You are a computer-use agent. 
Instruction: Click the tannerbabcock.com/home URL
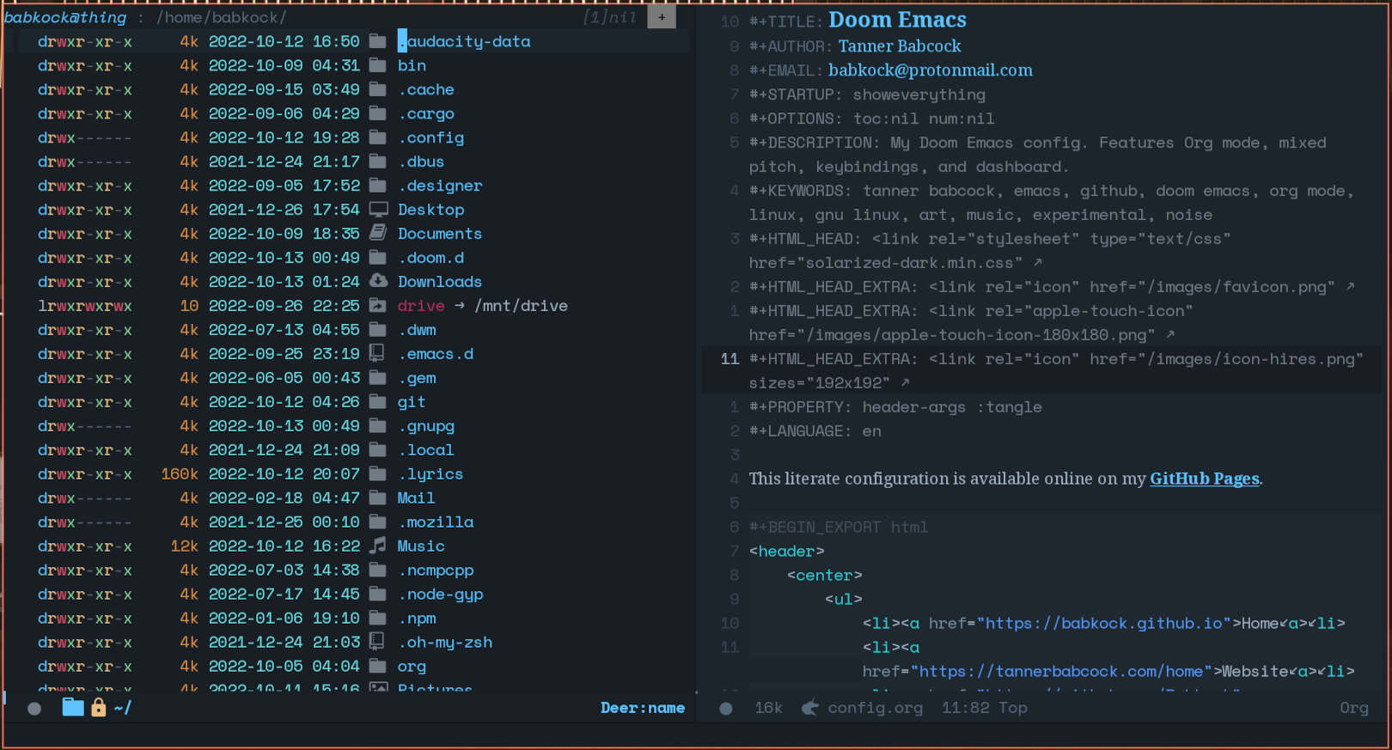coord(1061,672)
